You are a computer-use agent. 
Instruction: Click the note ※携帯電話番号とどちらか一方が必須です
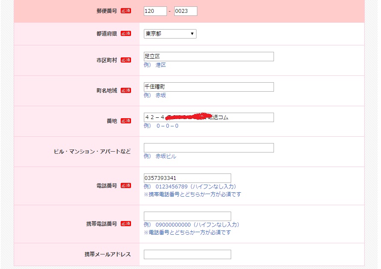tap(193, 194)
